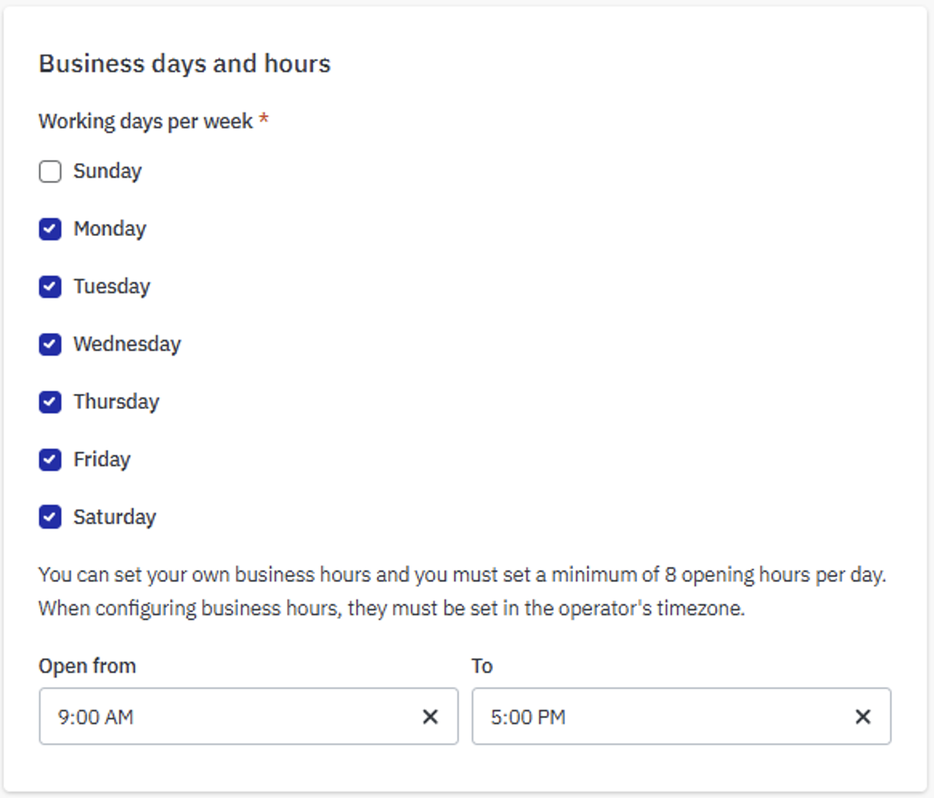This screenshot has width=934, height=798.
Task: Uncheck the Saturday checkbox
Action: click(x=50, y=517)
